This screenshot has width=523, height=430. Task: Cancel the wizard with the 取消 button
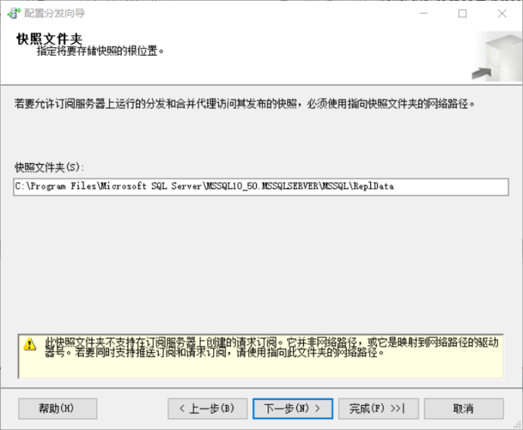click(463, 409)
